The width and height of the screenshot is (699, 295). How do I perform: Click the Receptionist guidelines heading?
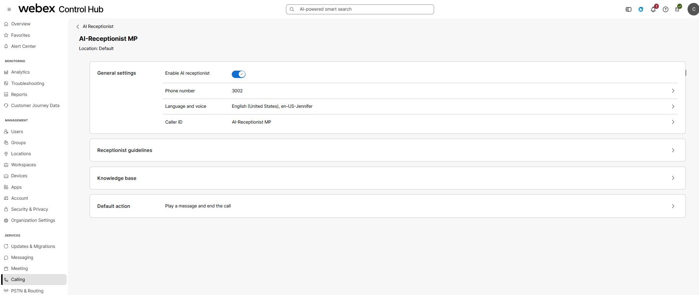click(125, 150)
